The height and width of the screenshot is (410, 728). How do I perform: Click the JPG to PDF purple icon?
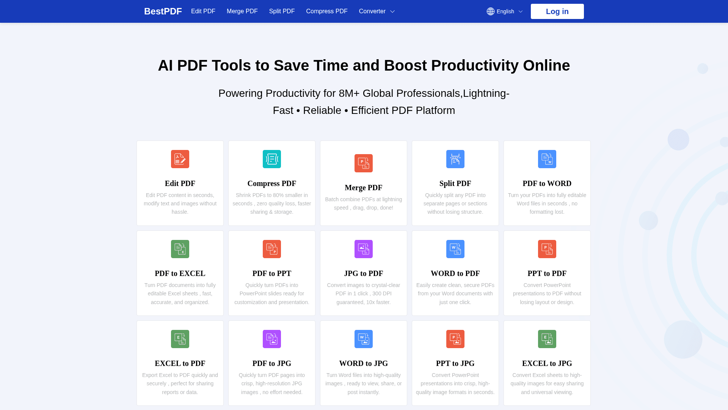click(x=363, y=249)
